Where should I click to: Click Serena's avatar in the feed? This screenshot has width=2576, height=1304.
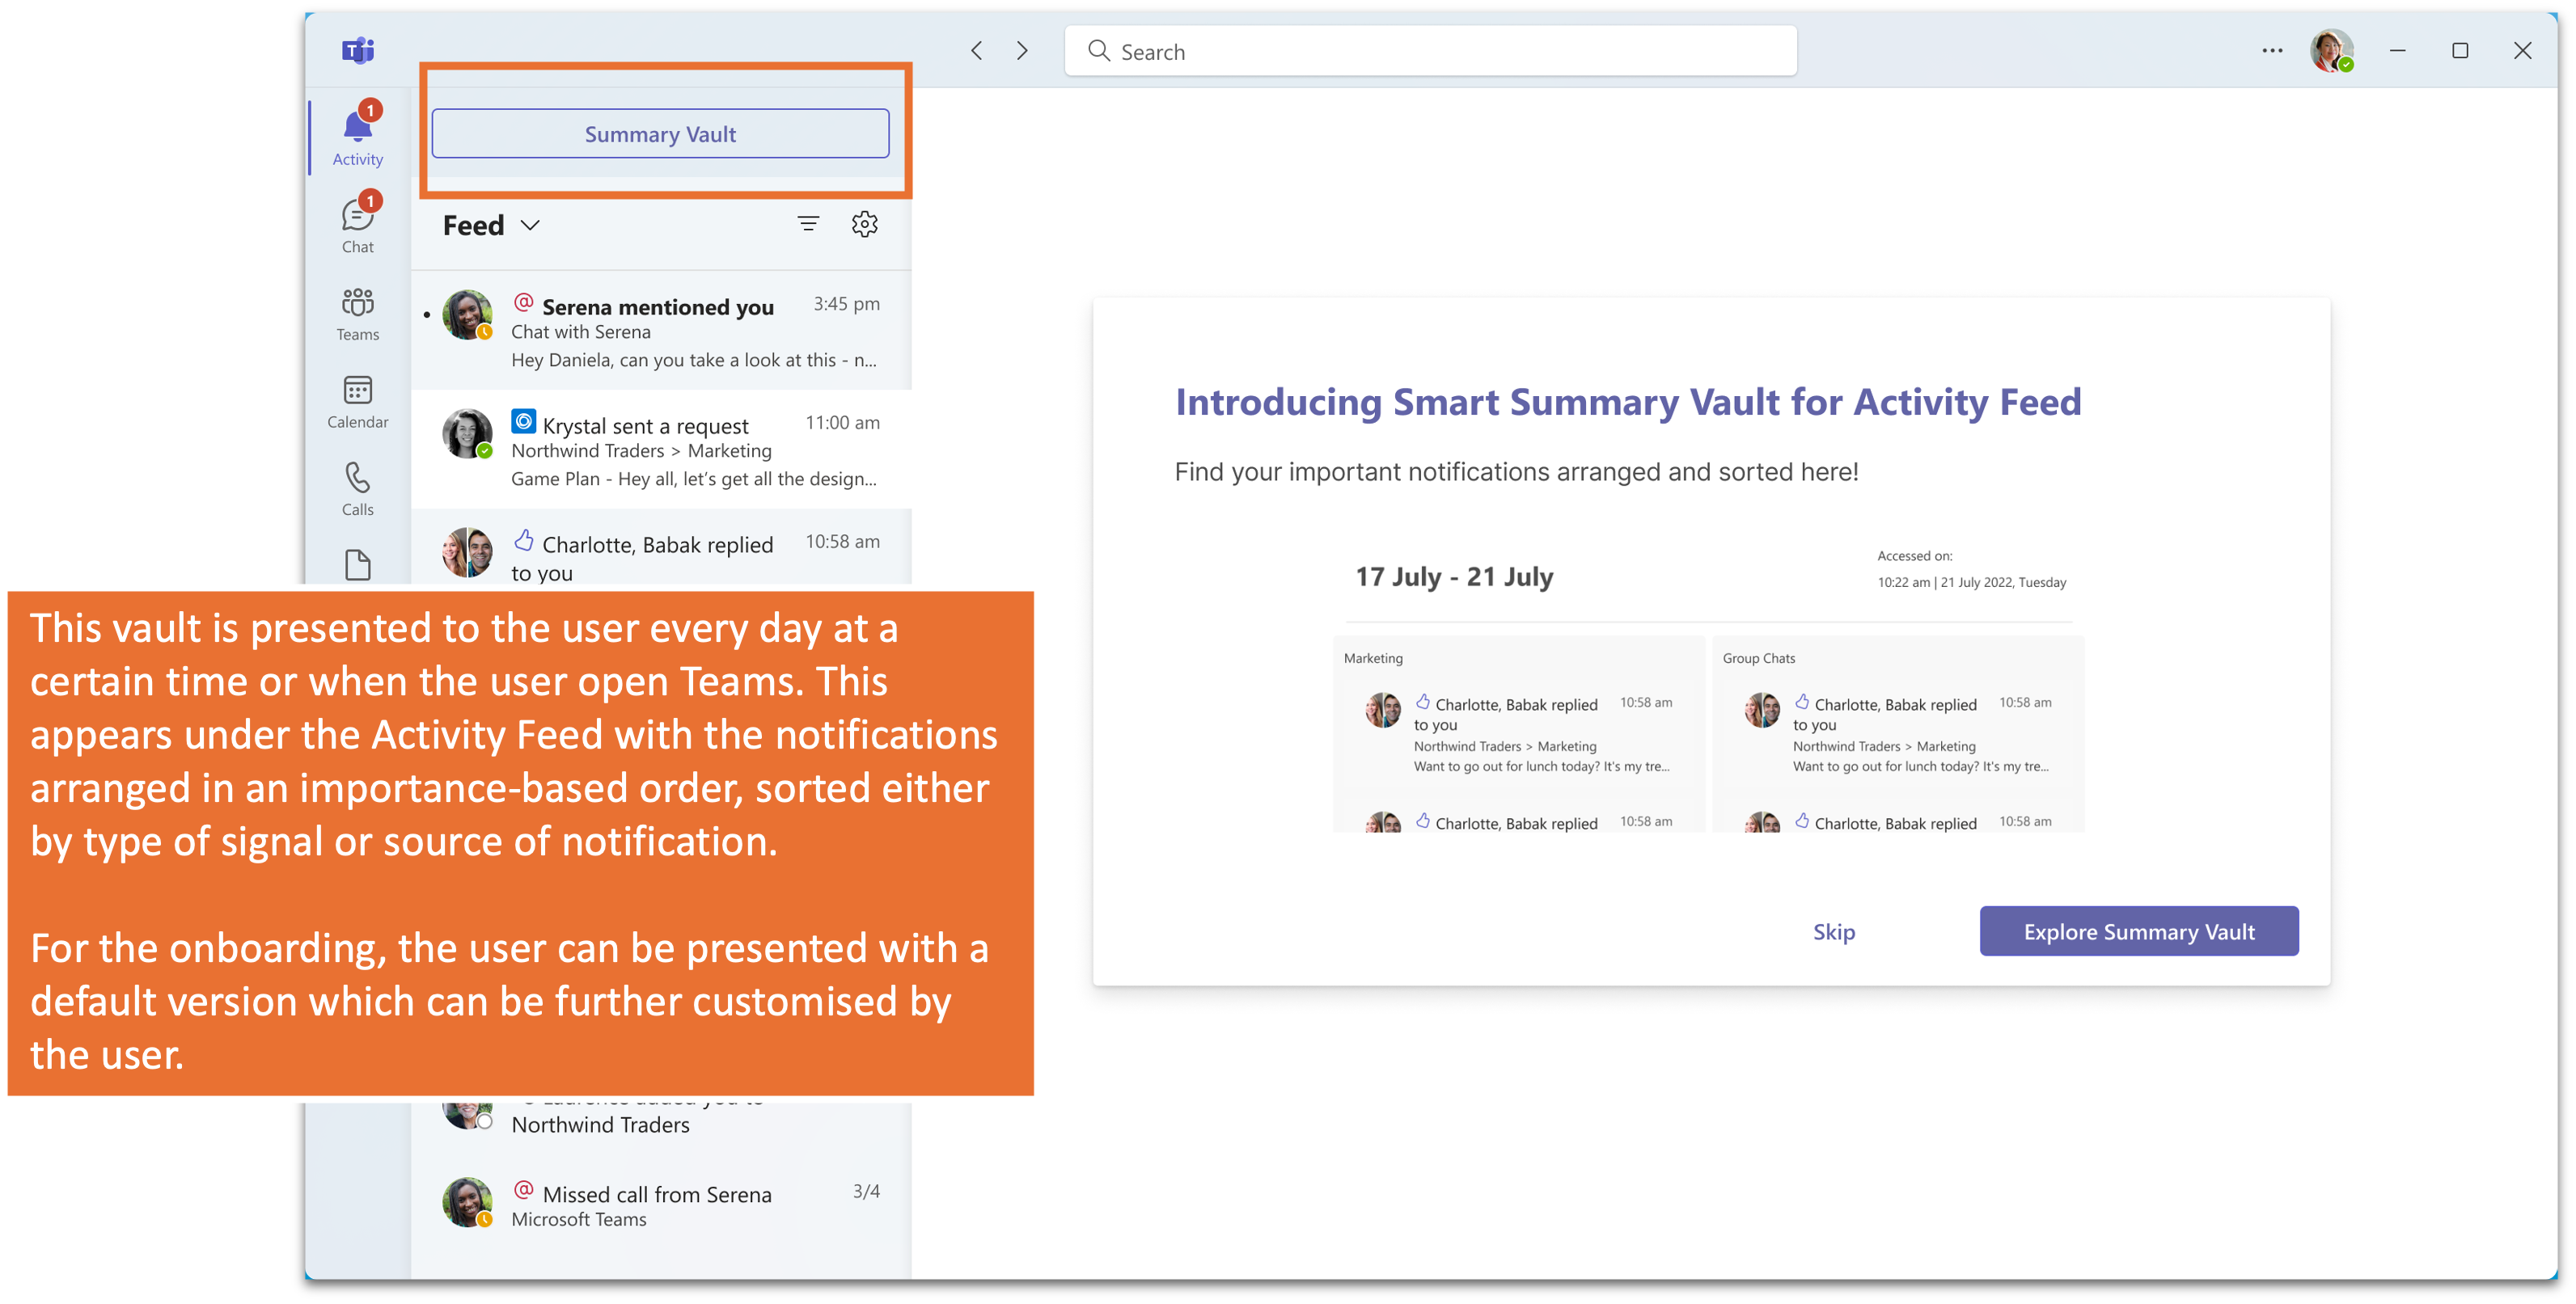pos(467,314)
